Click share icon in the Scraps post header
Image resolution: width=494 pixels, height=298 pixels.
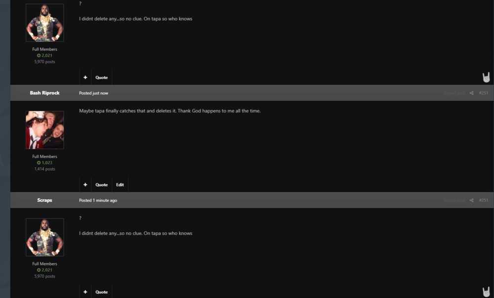click(x=471, y=200)
